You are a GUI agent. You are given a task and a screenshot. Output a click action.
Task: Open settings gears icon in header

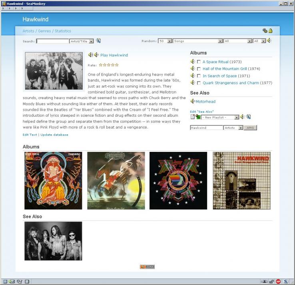(x=265, y=31)
